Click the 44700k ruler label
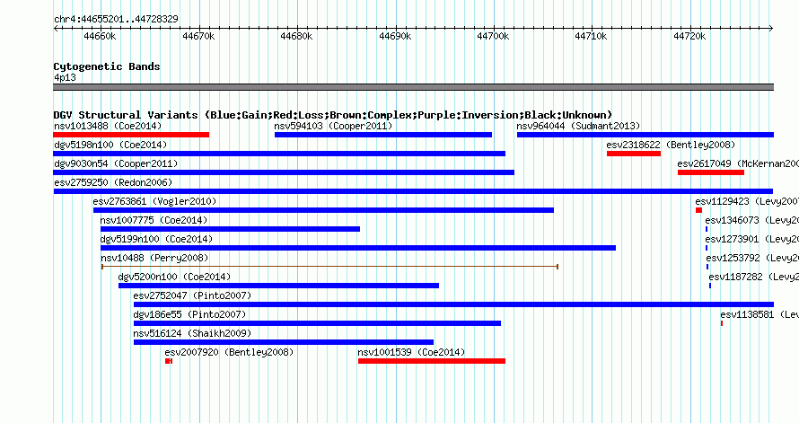799x423 pixels. tap(493, 36)
